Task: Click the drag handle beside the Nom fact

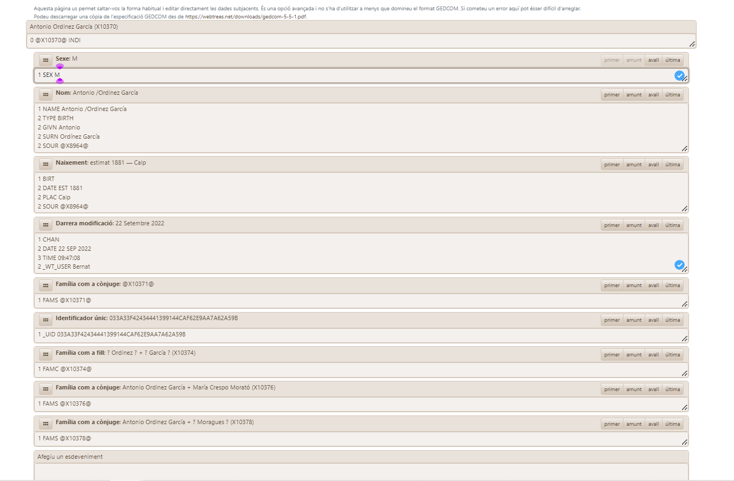Action: [x=45, y=94]
